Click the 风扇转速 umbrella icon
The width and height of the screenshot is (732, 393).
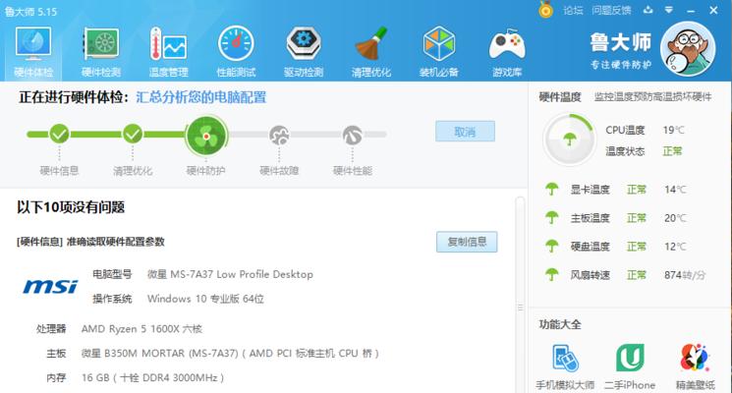pos(552,274)
